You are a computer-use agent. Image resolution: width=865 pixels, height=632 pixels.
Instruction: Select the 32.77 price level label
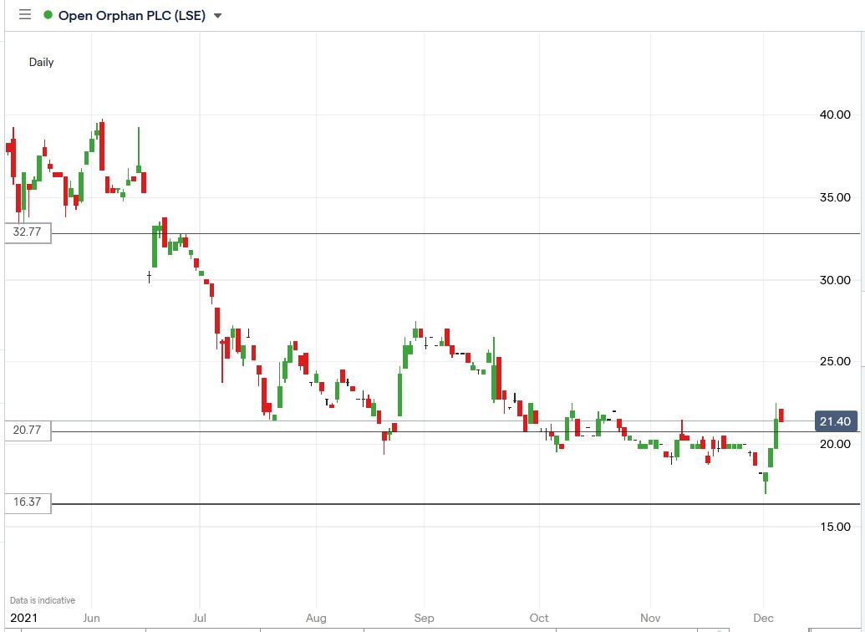[27, 233]
